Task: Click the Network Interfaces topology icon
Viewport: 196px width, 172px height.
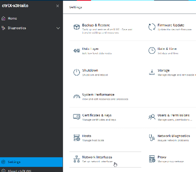Action: [76, 159]
